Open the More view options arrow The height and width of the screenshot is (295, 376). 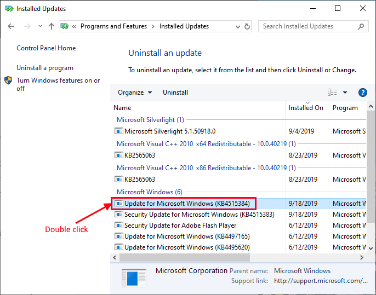(x=345, y=92)
